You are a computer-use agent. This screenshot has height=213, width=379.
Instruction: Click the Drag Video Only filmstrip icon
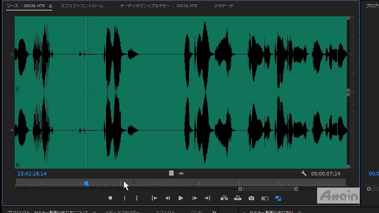pos(171,173)
